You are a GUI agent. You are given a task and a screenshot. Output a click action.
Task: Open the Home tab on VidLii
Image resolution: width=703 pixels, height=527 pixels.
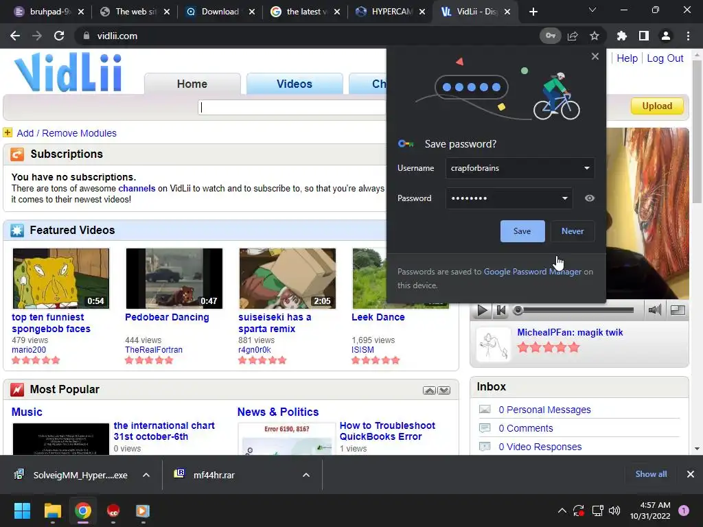(x=192, y=84)
